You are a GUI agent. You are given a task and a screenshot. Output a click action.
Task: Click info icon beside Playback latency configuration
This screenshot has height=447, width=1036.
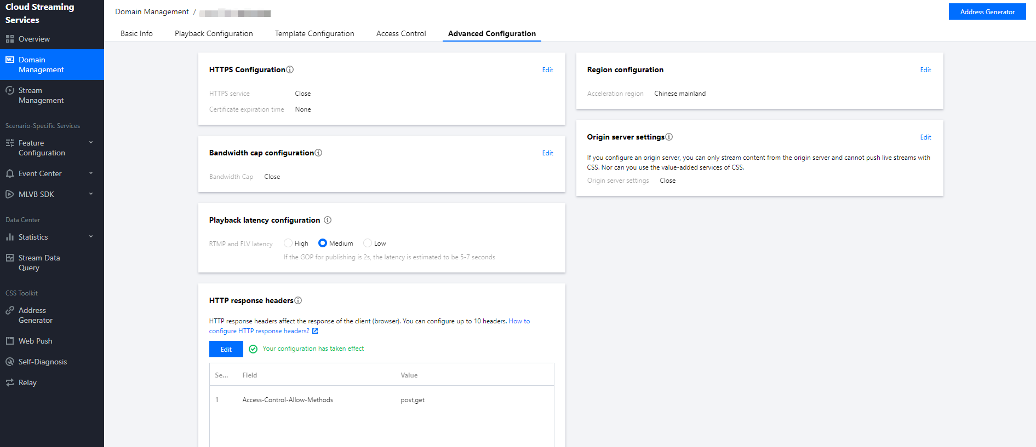point(328,220)
